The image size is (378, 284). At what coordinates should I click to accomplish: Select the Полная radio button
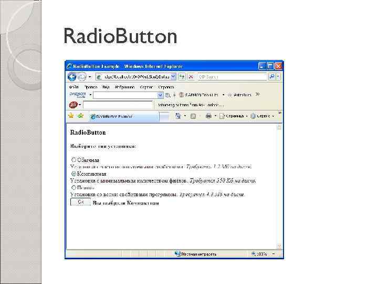pyautogui.click(x=74, y=187)
